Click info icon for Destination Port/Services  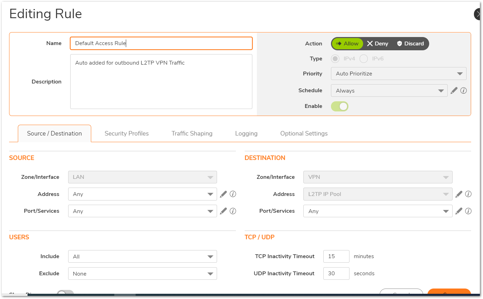click(468, 211)
